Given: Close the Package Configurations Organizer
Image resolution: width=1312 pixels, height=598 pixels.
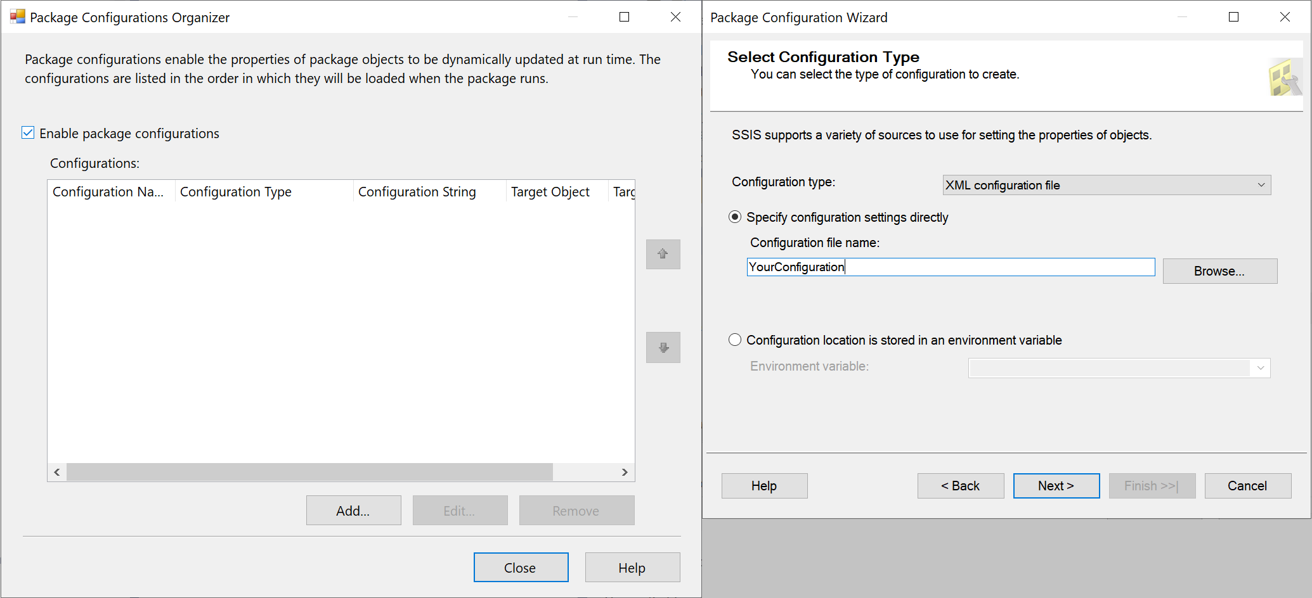Looking at the screenshot, I should [x=521, y=567].
